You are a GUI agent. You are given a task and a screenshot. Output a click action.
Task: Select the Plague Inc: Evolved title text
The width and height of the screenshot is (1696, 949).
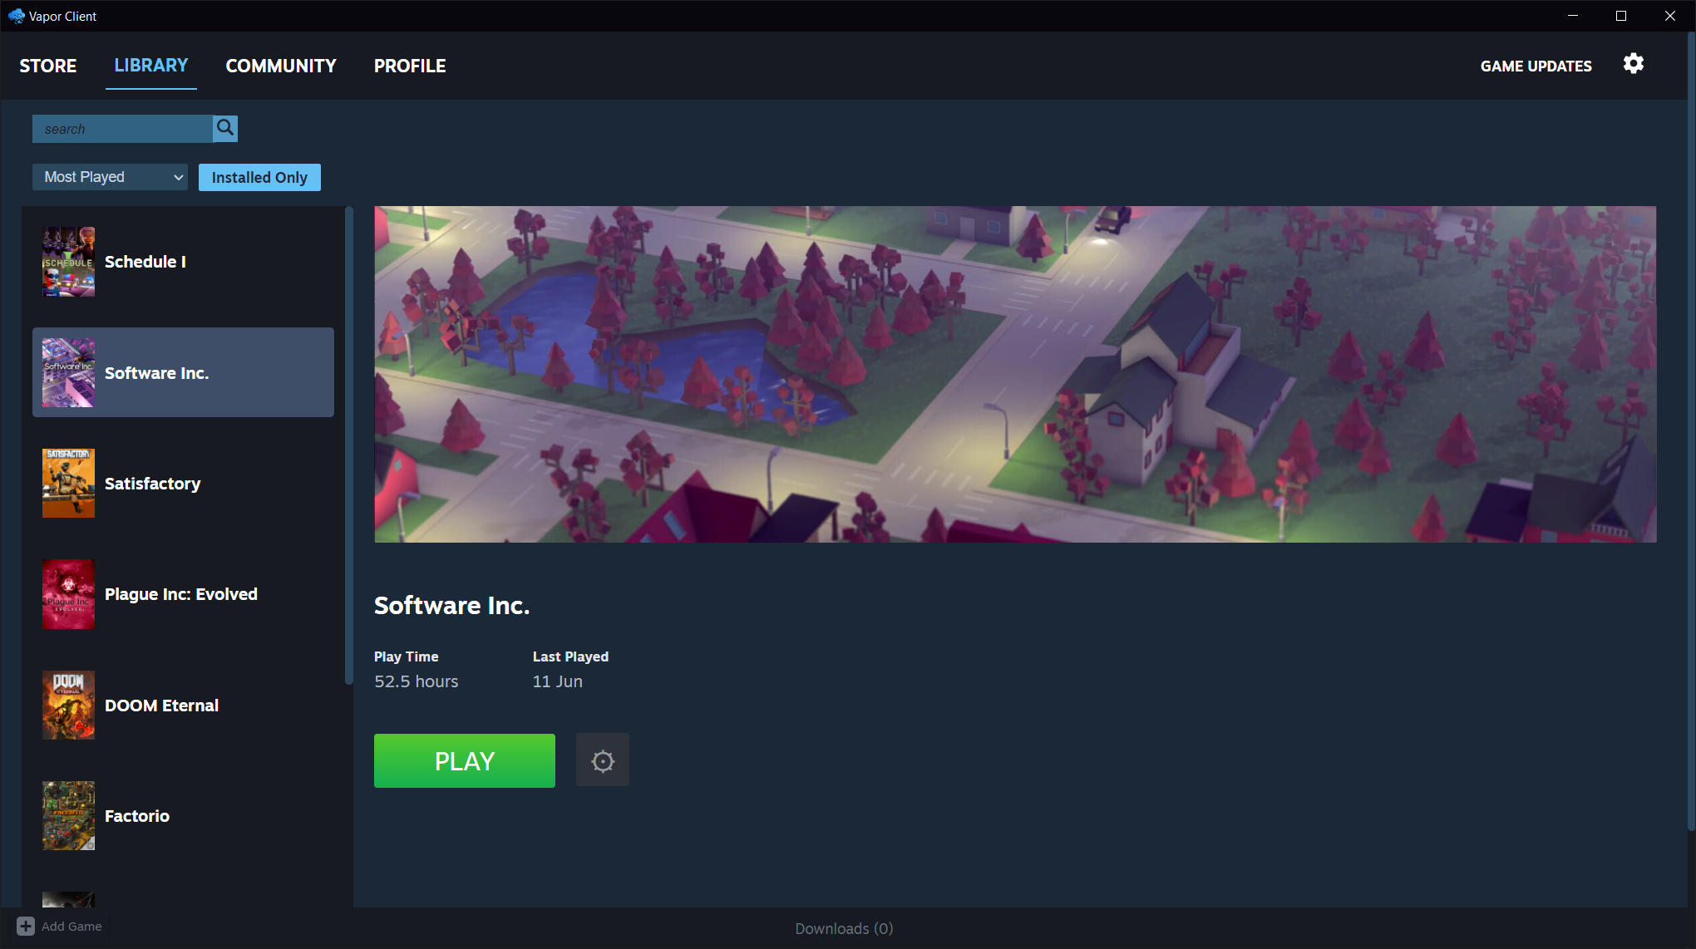tap(181, 594)
